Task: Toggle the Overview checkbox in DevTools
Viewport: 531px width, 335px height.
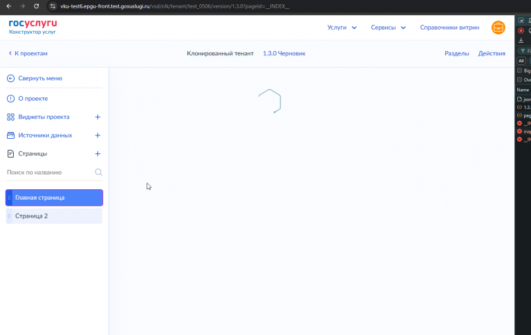Action: click(x=519, y=79)
